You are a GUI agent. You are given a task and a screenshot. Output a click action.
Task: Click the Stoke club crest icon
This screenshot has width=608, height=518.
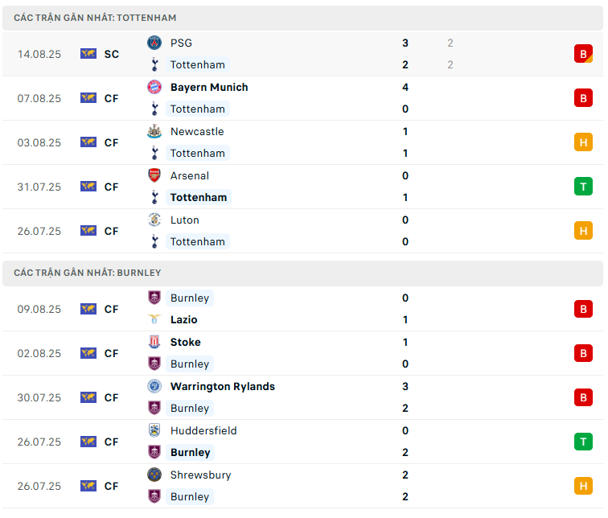[x=154, y=342]
